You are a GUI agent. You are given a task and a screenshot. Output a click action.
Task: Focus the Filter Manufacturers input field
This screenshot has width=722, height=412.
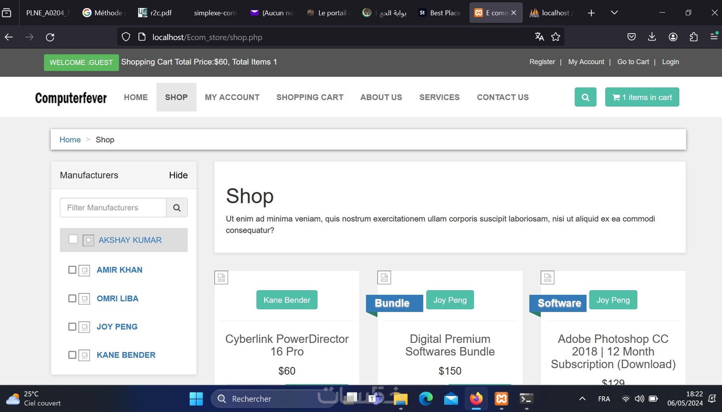click(x=113, y=208)
